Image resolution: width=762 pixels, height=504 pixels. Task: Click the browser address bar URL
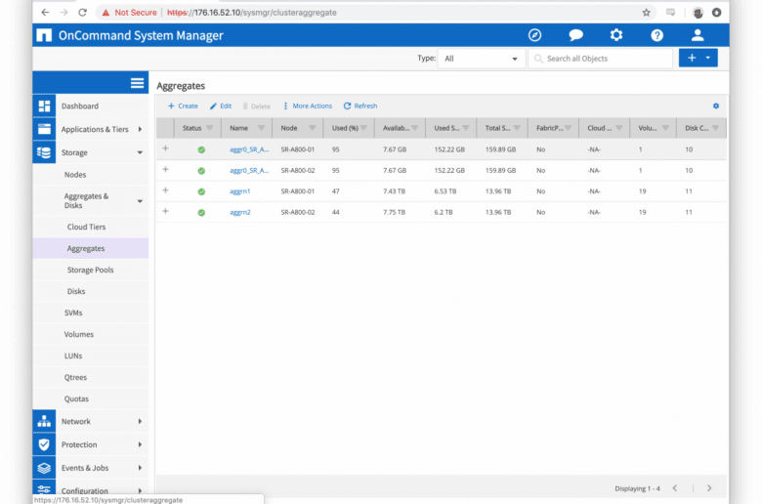[x=252, y=13]
